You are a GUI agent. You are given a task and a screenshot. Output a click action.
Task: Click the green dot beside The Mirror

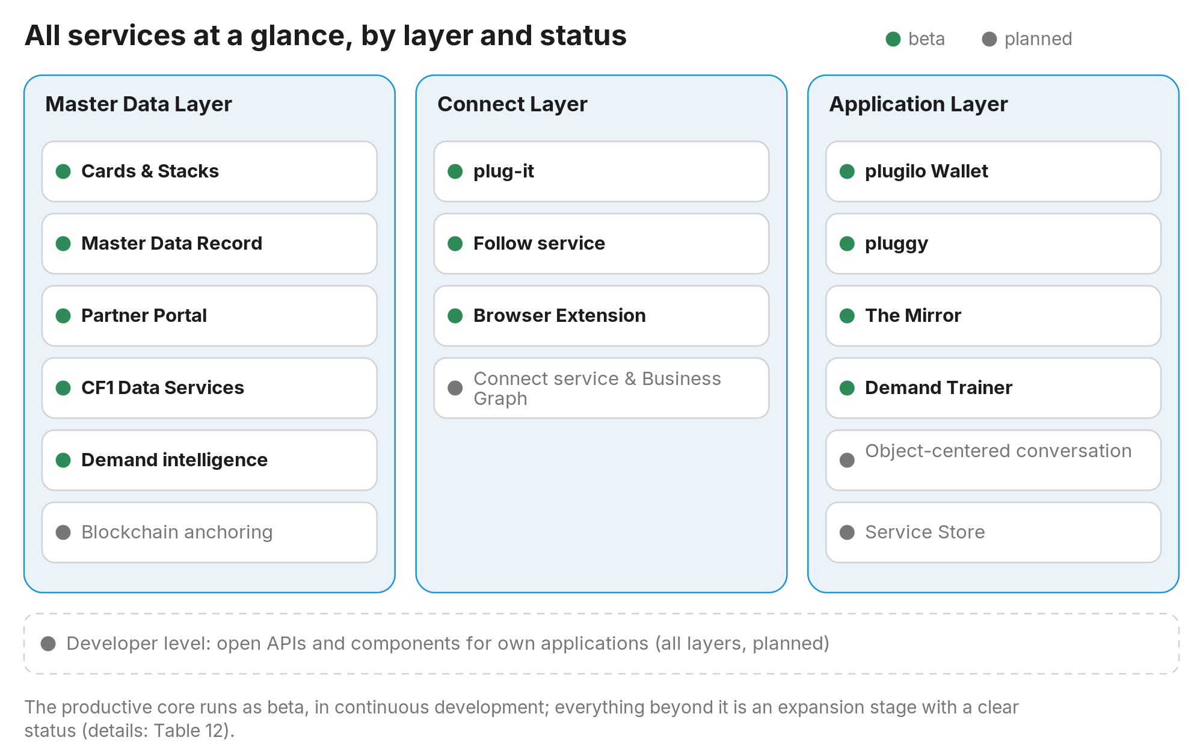847,316
